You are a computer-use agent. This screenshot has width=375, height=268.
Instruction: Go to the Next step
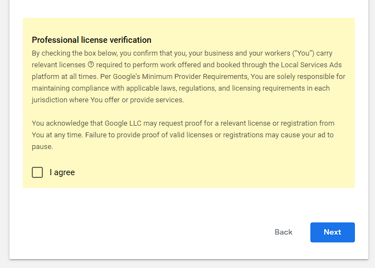pyautogui.click(x=332, y=232)
